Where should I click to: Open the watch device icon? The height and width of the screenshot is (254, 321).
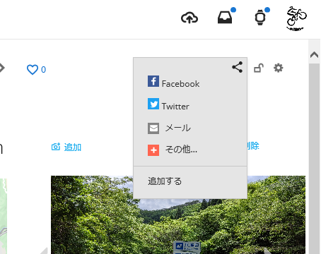point(260,18)
